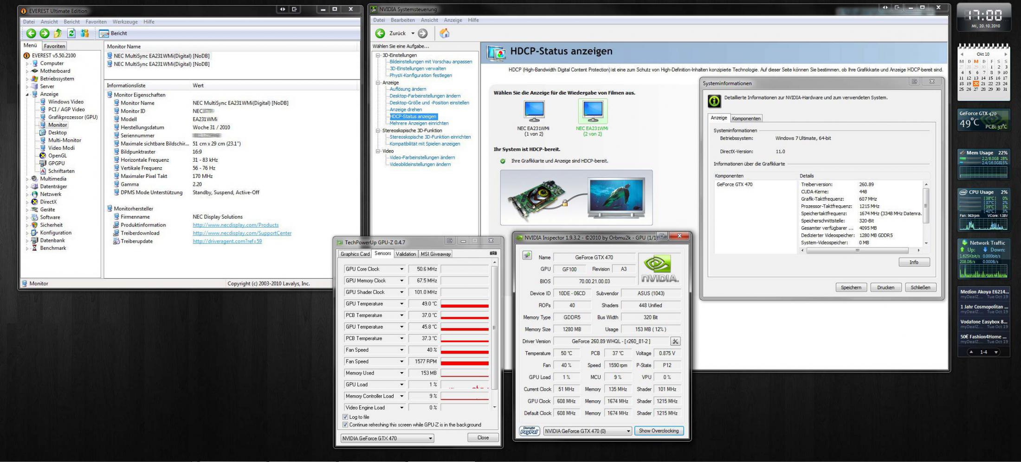Click the green Back arrow in EVEREST toolbar

pyautogui.click(x=31, y=33)
